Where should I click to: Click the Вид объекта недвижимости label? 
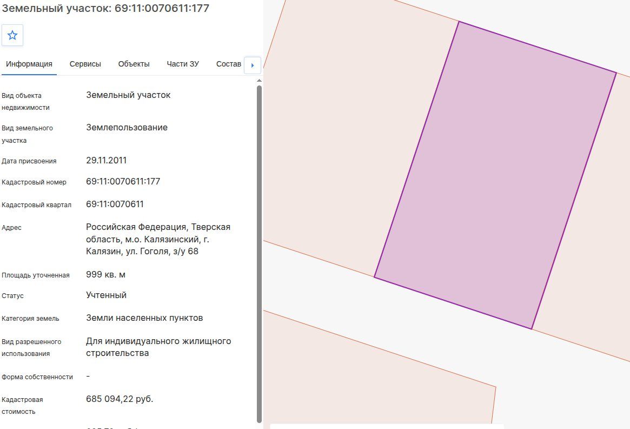(x=25, y=101)
